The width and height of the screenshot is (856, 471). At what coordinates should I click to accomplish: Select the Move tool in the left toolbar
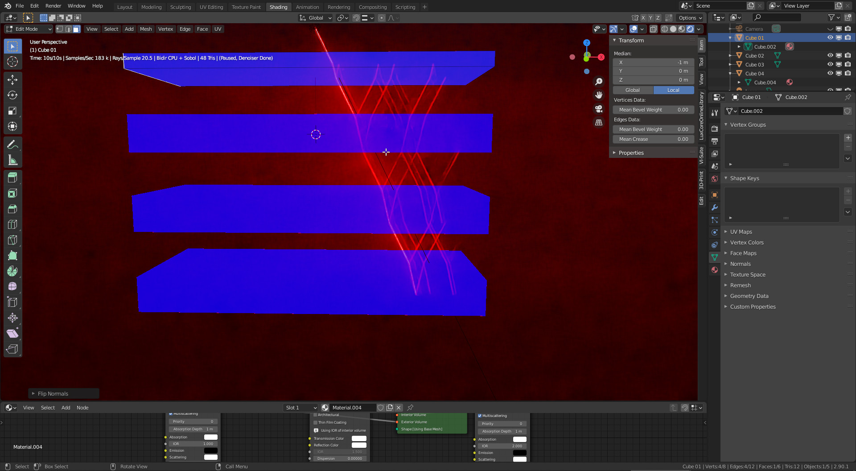pos(12,80)
